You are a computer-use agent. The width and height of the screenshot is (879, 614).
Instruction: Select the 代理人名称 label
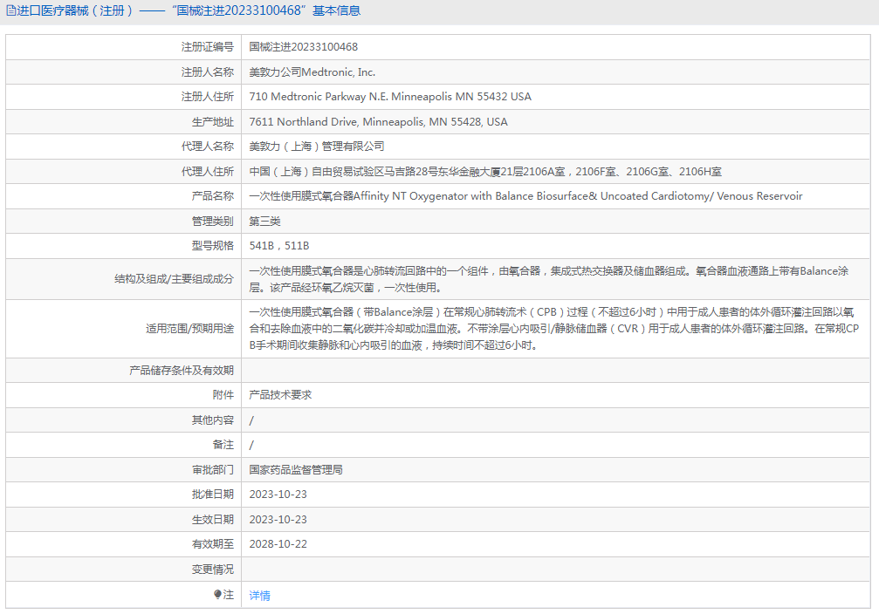coord(208,147)
